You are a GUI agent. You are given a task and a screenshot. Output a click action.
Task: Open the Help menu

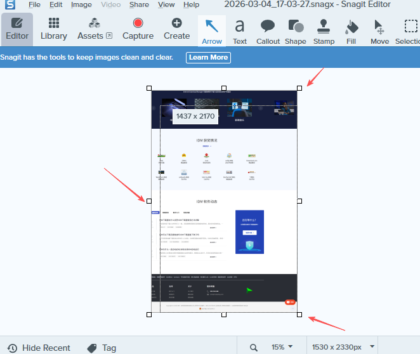pos(191,5)
